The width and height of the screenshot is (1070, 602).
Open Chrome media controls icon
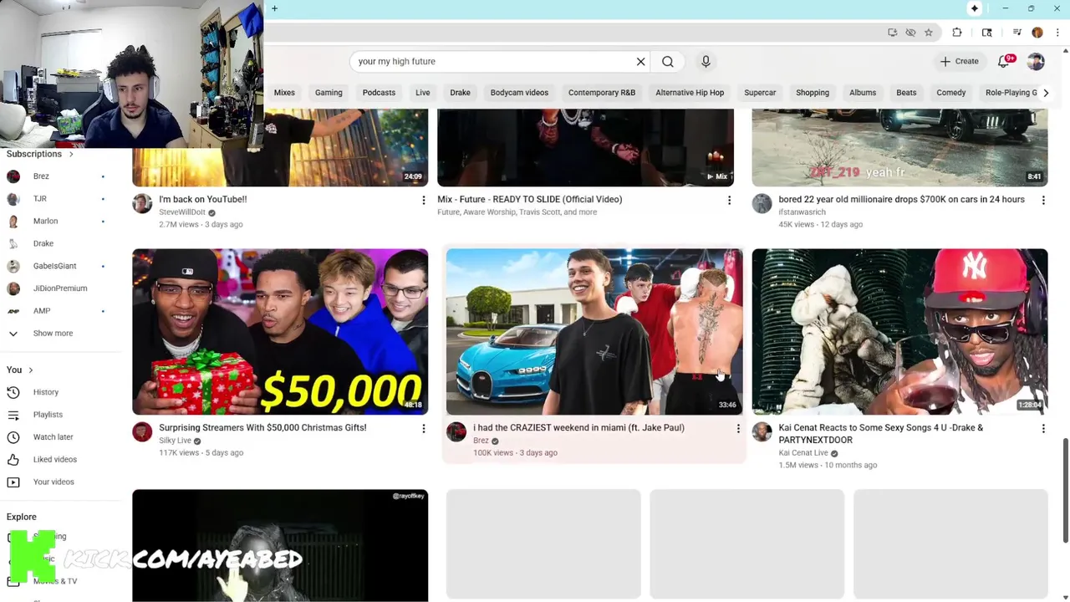click(1017, 33)
